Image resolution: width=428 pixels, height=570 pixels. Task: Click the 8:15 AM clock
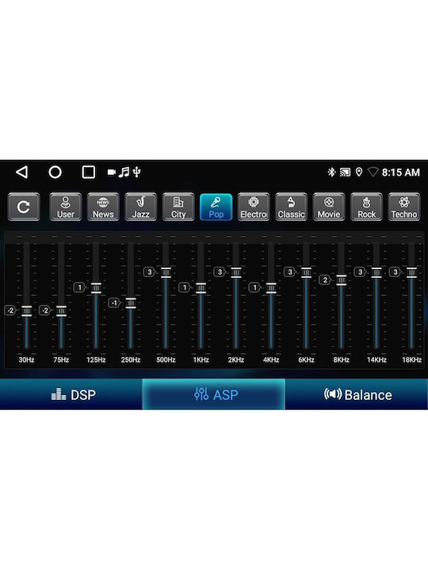401,172
